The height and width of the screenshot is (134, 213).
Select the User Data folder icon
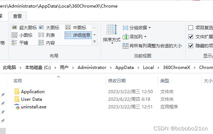(x=17, y=99)
